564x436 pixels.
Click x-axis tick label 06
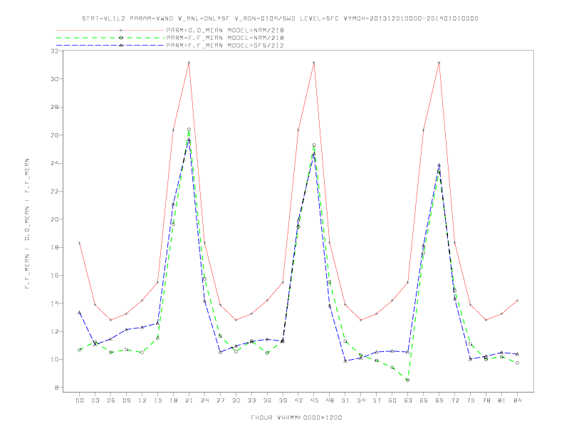pyautogui.click(x=111, y=400)
